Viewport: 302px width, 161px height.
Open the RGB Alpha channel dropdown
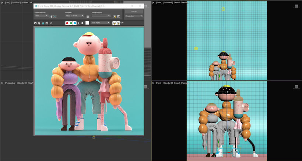101,23
